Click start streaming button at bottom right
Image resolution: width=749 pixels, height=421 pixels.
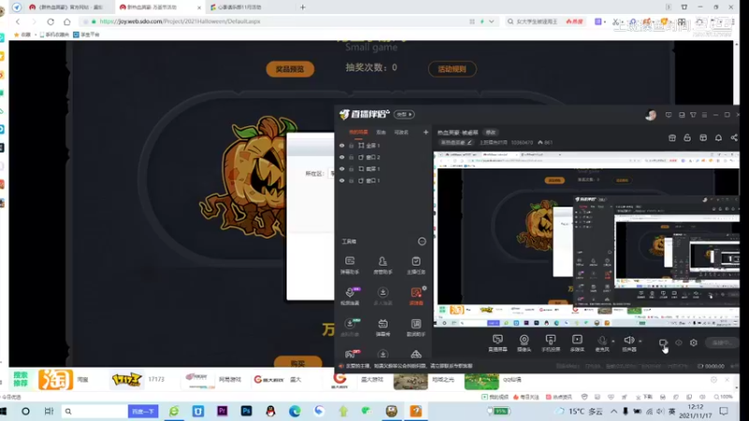(x=722, y=342)
